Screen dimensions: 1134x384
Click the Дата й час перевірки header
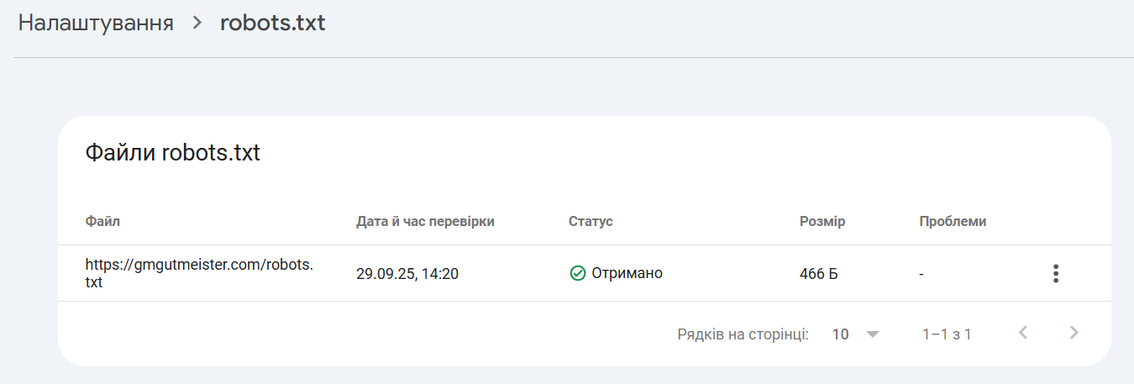pyautogui.click(x=425, y=222)
